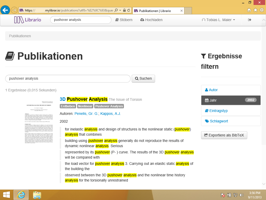This screenshot has width=266, height=200.
Task: Click the sign-out icon in navbar
Action: tap(250, 20)
